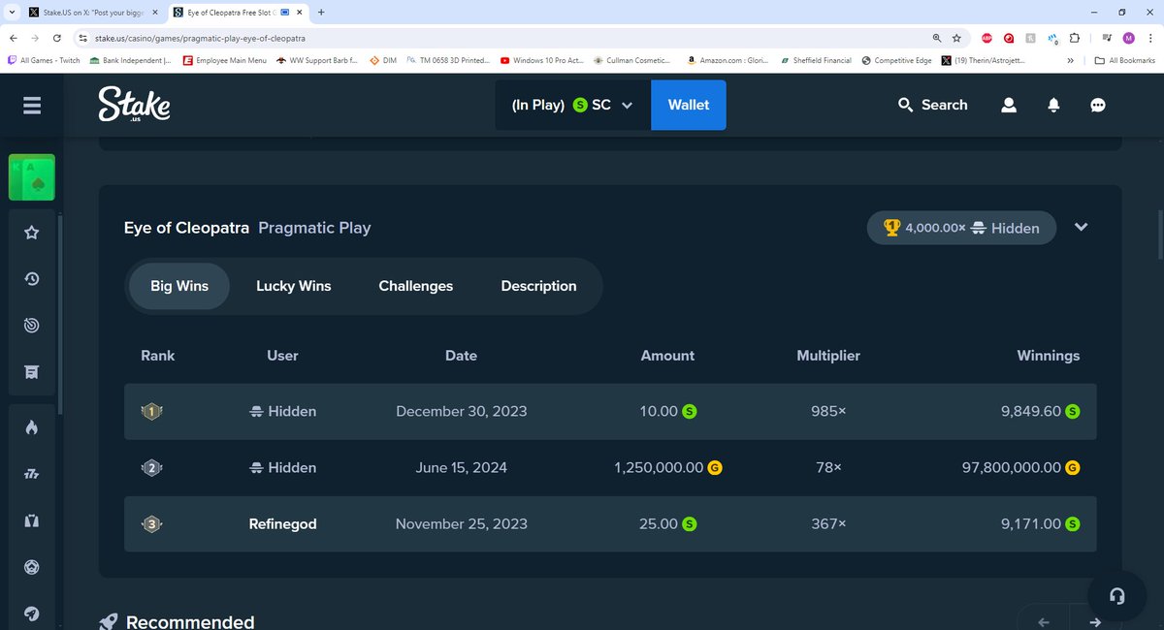Open the Slots category with the 777 icon
Viewport: 1164px width, 630px height.
point(32,473)
